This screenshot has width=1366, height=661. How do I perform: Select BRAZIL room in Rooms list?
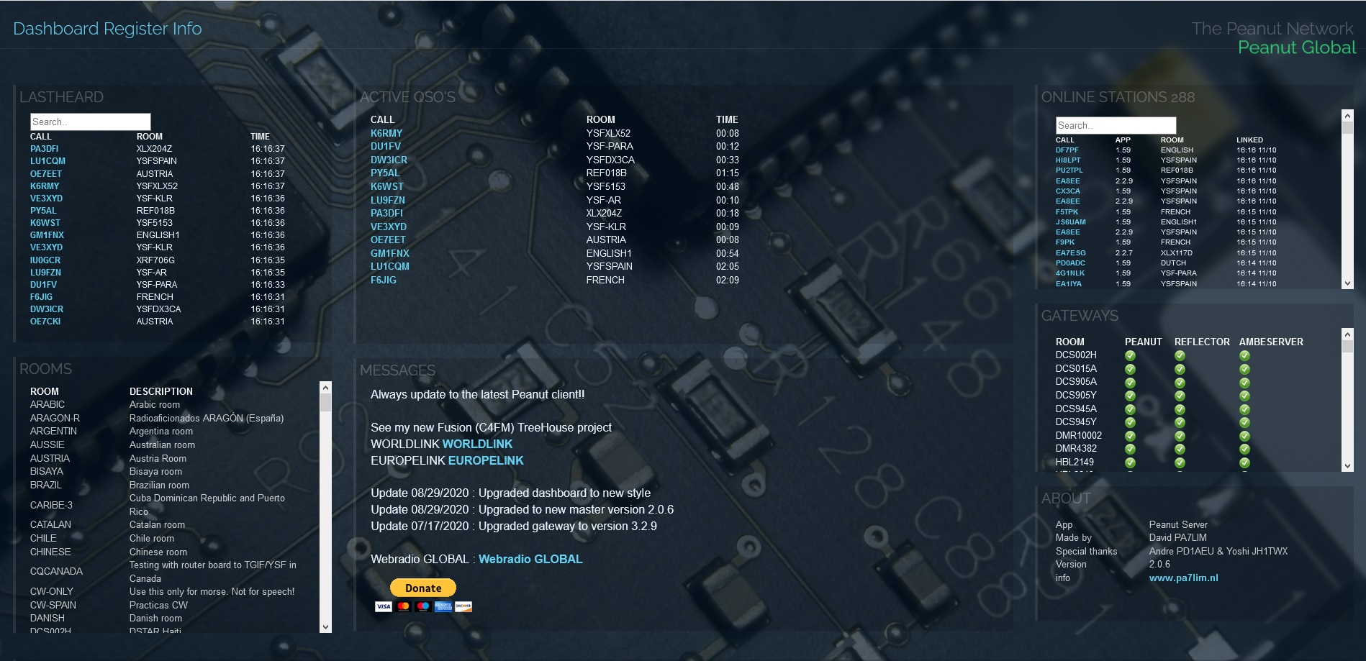click(x=46, y=486)
